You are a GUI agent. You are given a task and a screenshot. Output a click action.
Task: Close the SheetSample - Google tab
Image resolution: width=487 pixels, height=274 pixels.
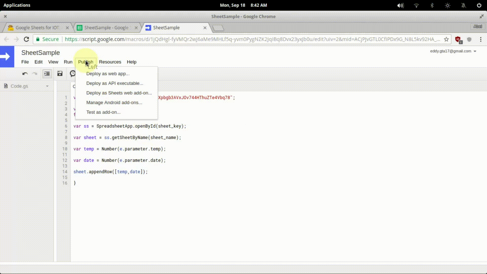[136, 28]
